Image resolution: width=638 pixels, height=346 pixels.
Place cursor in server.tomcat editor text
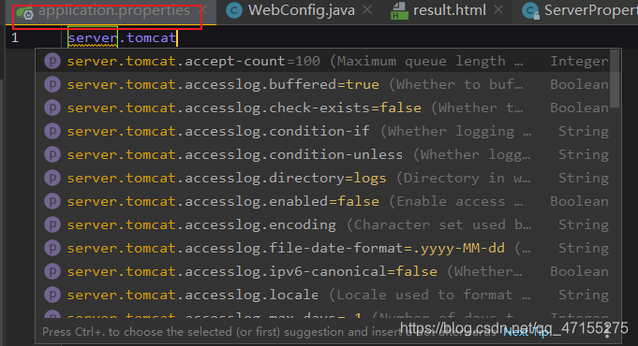tap(122, 37)
